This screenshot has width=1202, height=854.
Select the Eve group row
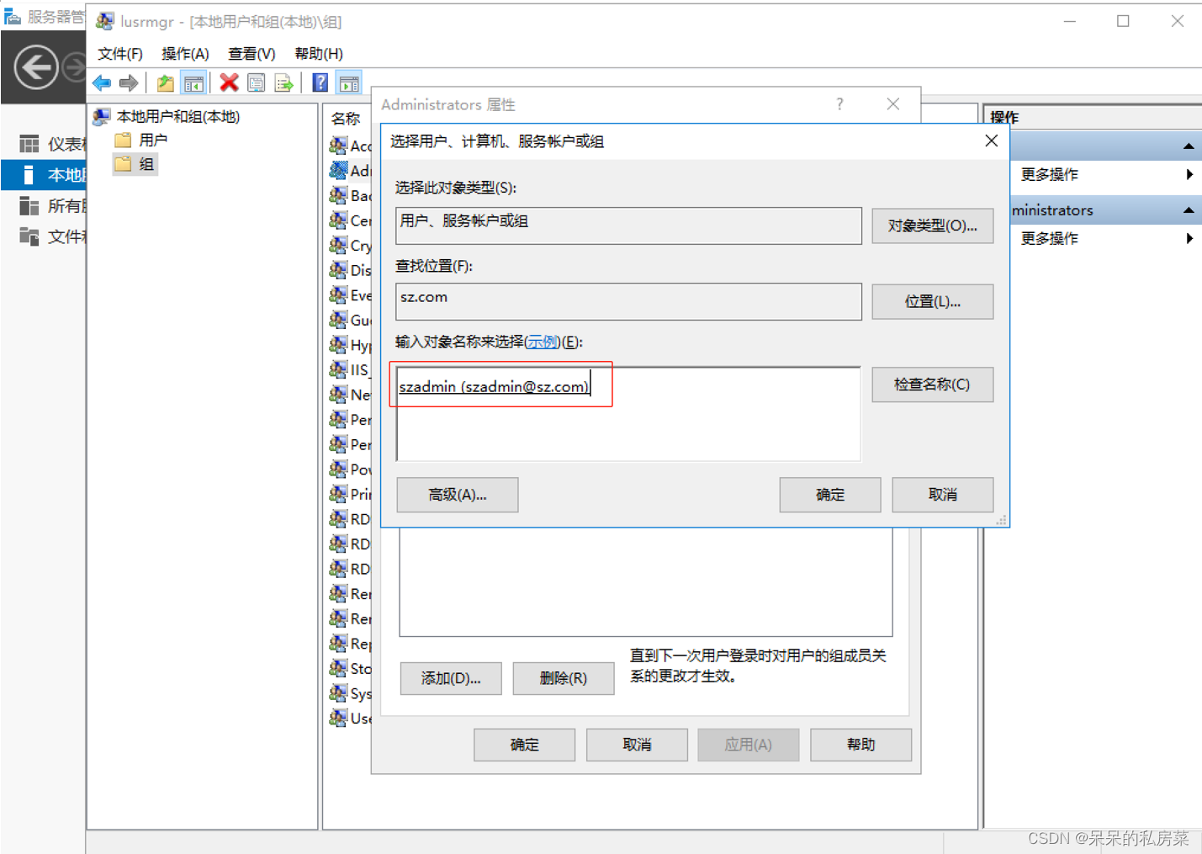pos(350,295)
